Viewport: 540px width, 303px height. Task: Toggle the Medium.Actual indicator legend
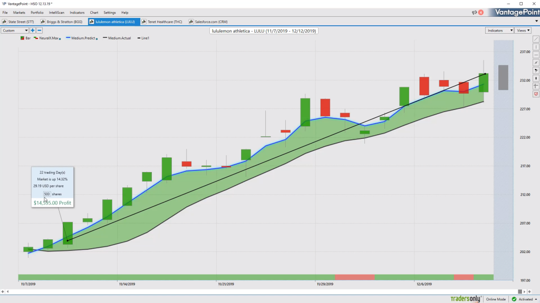coord(117,38)
